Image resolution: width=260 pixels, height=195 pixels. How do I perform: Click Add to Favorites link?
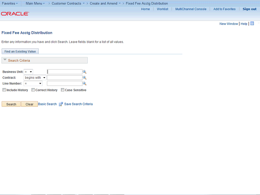click(224, 9)
